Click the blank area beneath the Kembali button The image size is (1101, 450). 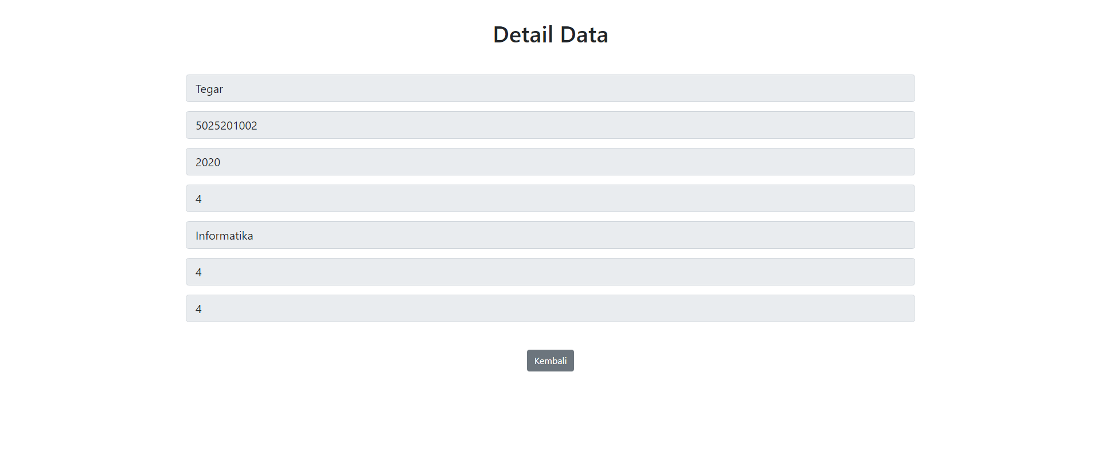pos(550,407)
